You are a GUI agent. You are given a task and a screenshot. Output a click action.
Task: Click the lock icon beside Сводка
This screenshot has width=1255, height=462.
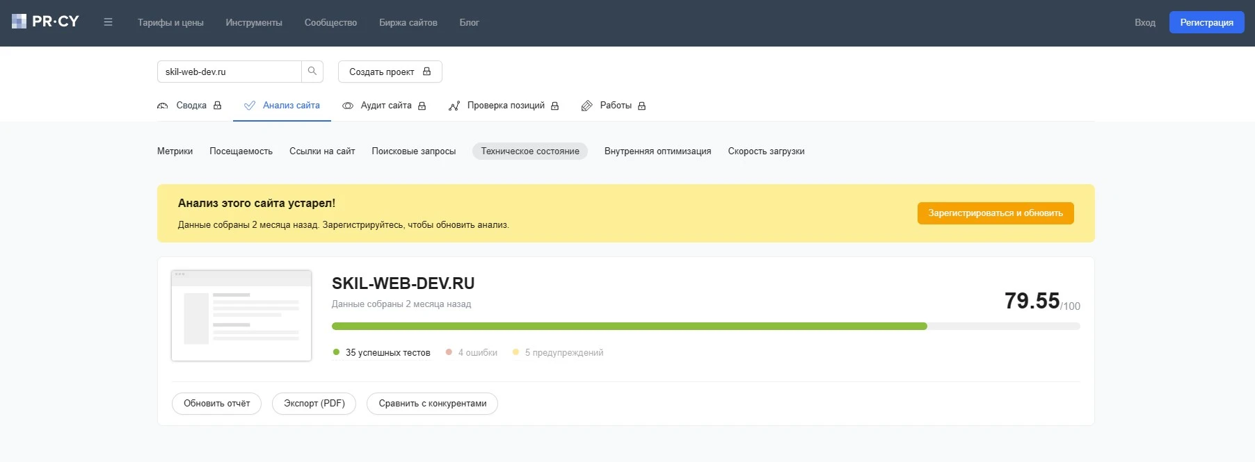pyautogui.click(x=217, y=106)
